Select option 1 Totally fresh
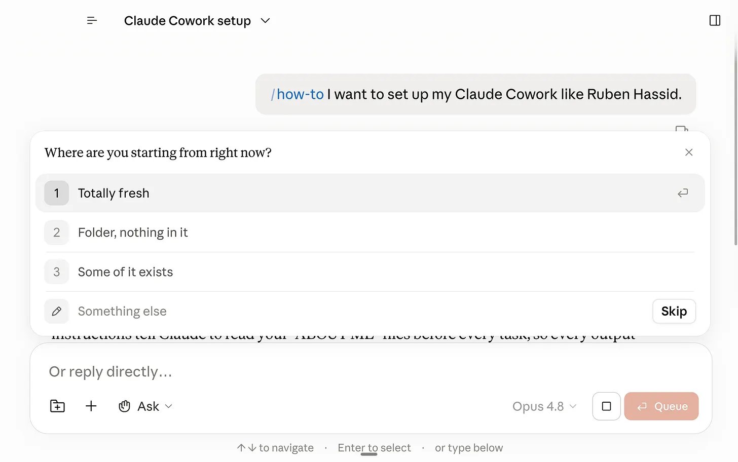Image resolution: width=738 pixels, height=462 pixels. click(x=370, y=193)
